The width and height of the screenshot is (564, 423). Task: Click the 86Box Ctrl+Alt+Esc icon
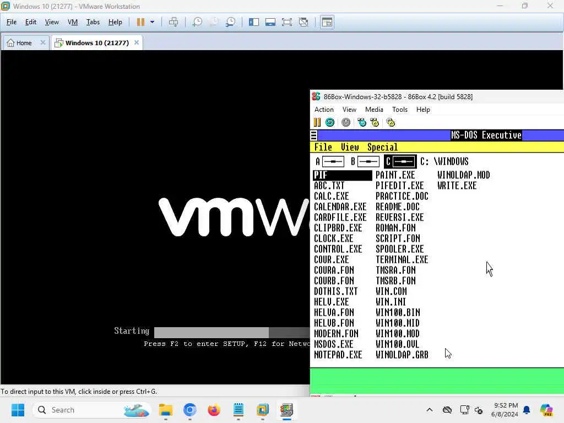tap(375, 122)
